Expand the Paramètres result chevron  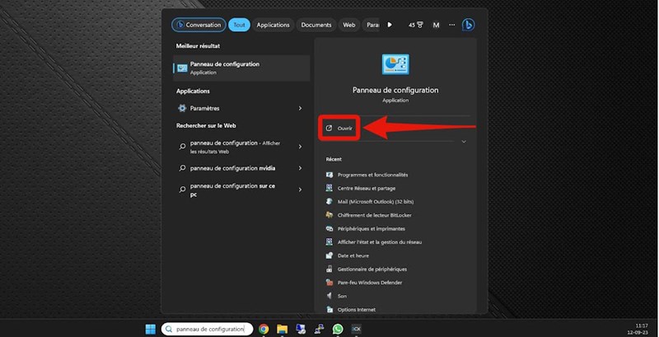[300, 108]
